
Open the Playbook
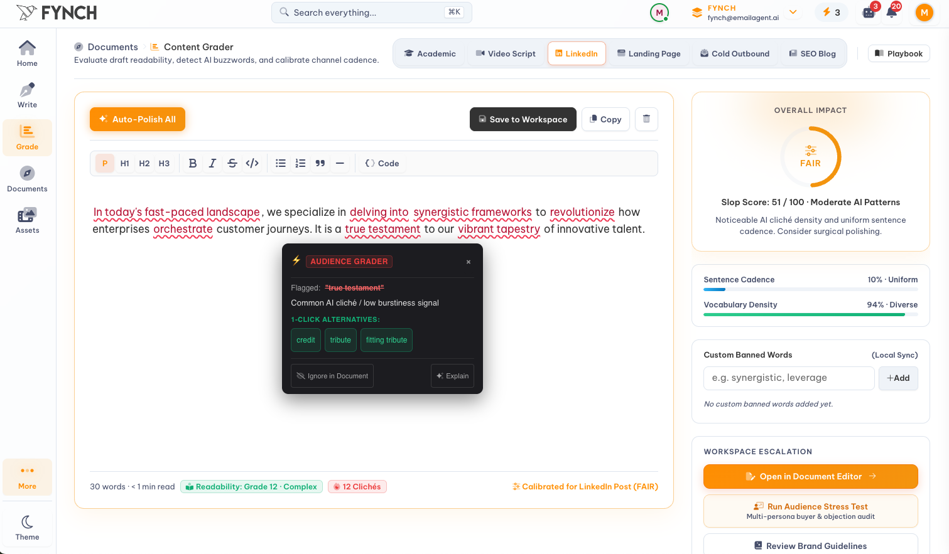click(899, 53)
